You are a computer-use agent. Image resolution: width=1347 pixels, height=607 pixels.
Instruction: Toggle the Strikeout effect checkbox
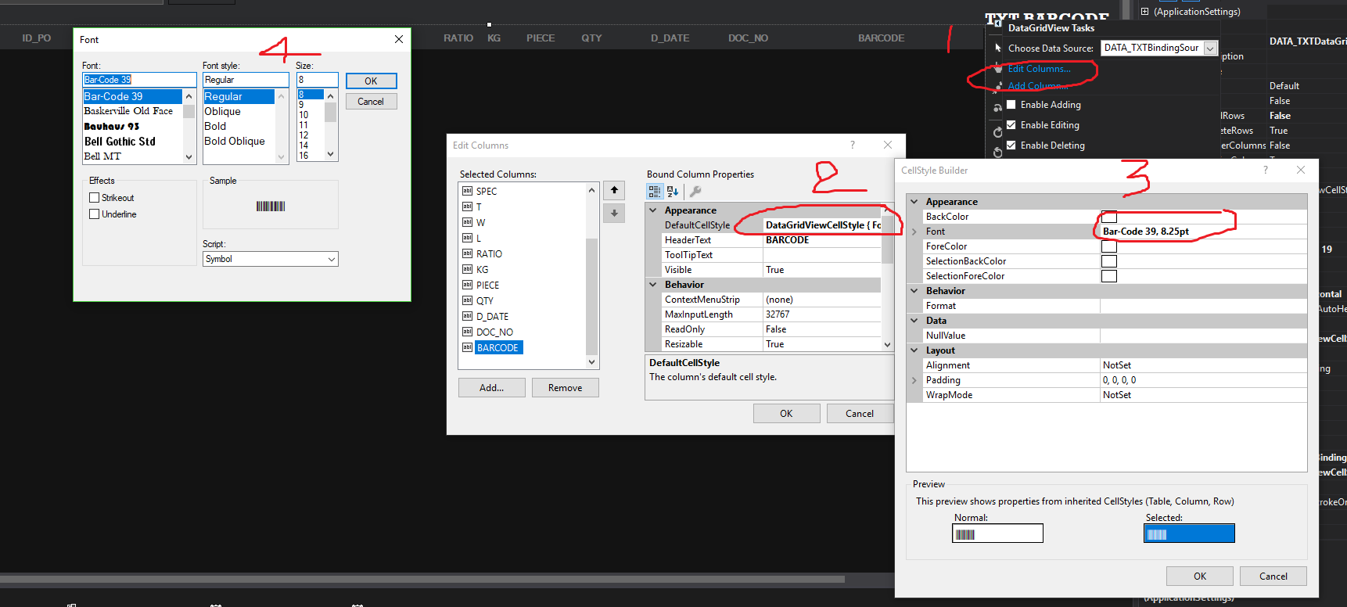(x=94, y=198)
